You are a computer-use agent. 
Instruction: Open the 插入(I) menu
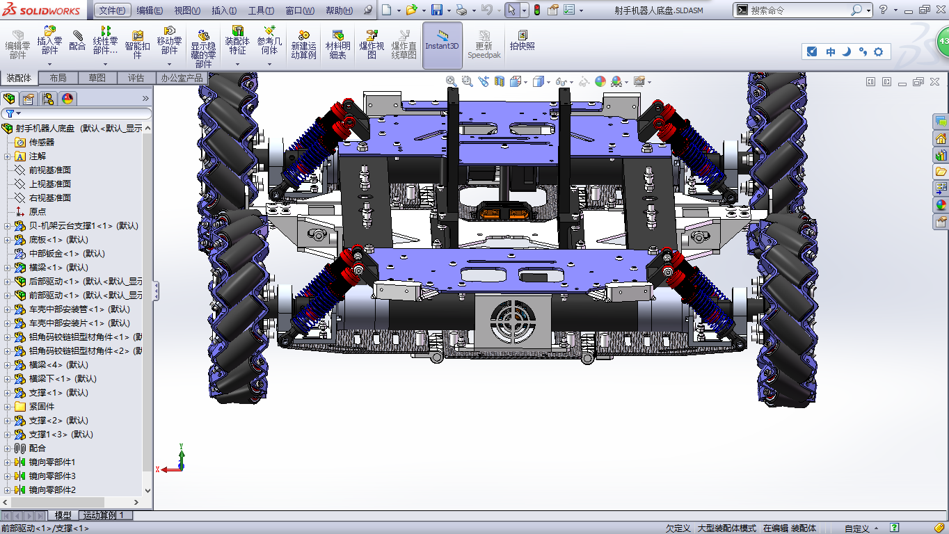click(224, 10)
